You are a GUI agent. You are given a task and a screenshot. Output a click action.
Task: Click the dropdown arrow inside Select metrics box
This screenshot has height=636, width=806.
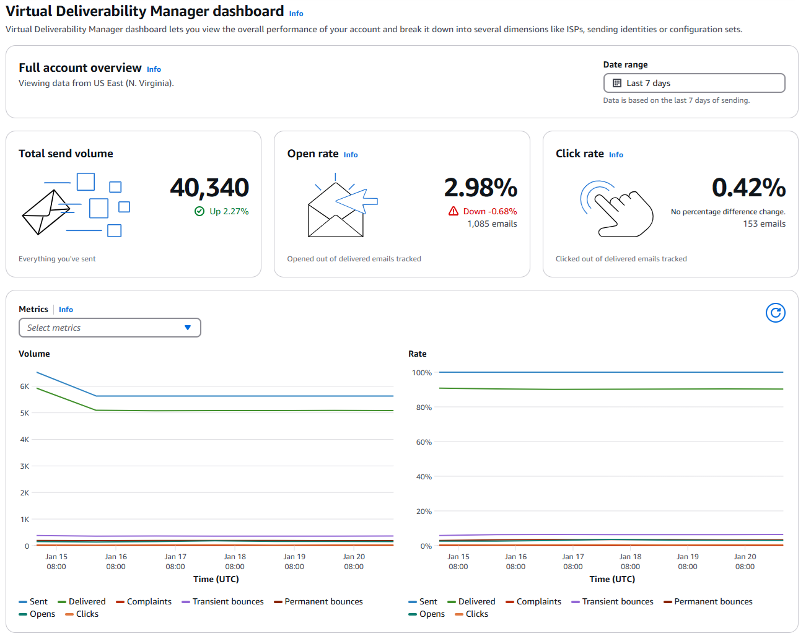(188, 328)
